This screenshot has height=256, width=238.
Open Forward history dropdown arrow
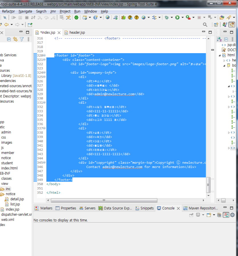click(x=23, y=25)
